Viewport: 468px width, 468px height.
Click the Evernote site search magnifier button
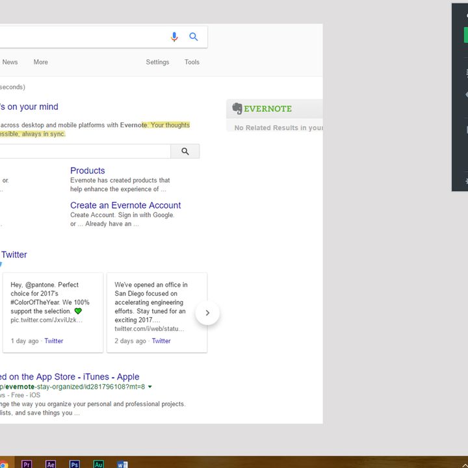point(185,151)
